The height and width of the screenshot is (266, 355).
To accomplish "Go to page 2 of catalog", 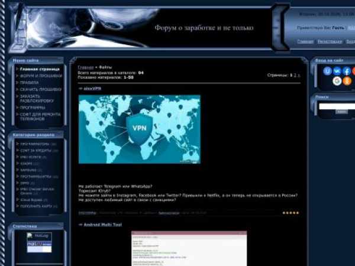I will pyautogui.click(x=295, y=75).
